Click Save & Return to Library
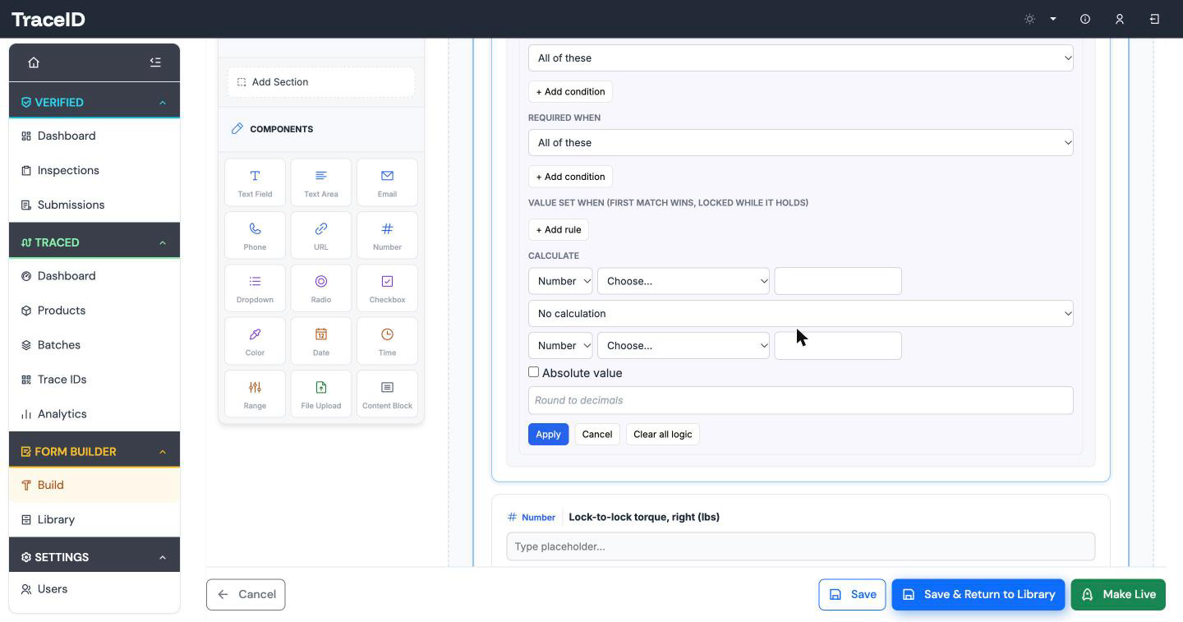This screenshot has width=1183, height=622. (978, 595)
